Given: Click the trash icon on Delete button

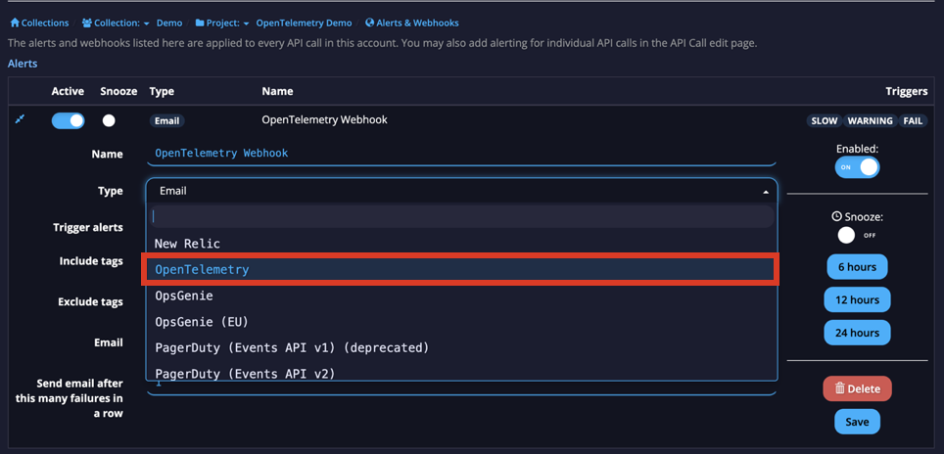Looking at the screenshot, I should point(839,388).
